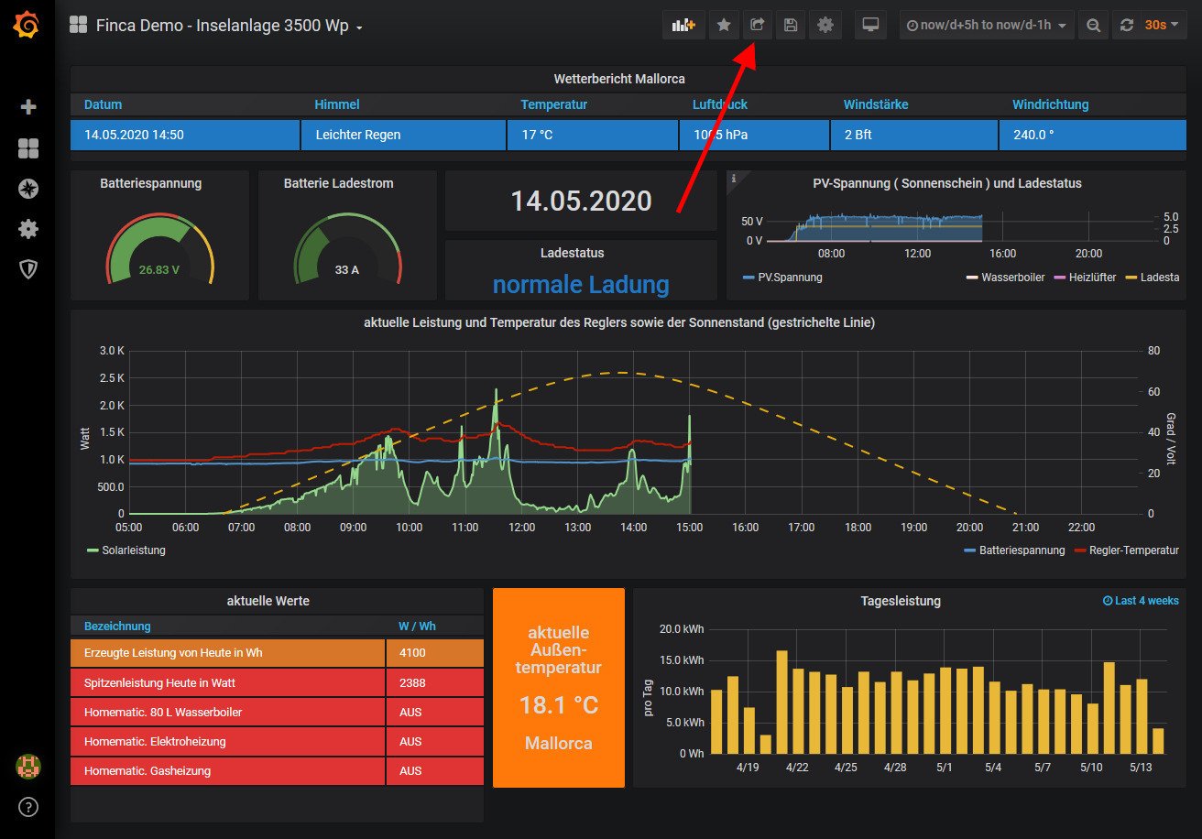The width and height of the screenshot is (1202, 839).
Task: Star this dashboard as favorite
Action: point(724,26)
